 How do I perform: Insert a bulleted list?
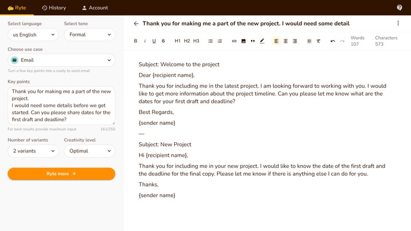211,41
